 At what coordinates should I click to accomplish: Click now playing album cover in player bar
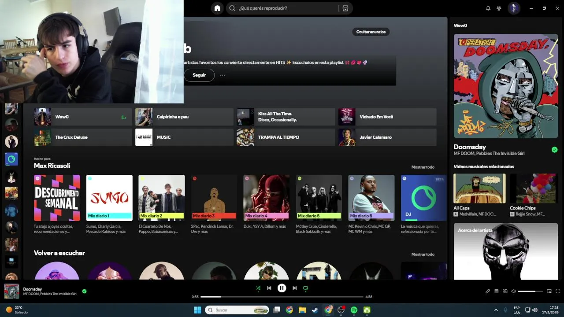click(x=11, y=291)
